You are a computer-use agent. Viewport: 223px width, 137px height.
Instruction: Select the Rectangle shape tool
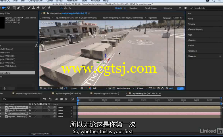coord(14,8)
